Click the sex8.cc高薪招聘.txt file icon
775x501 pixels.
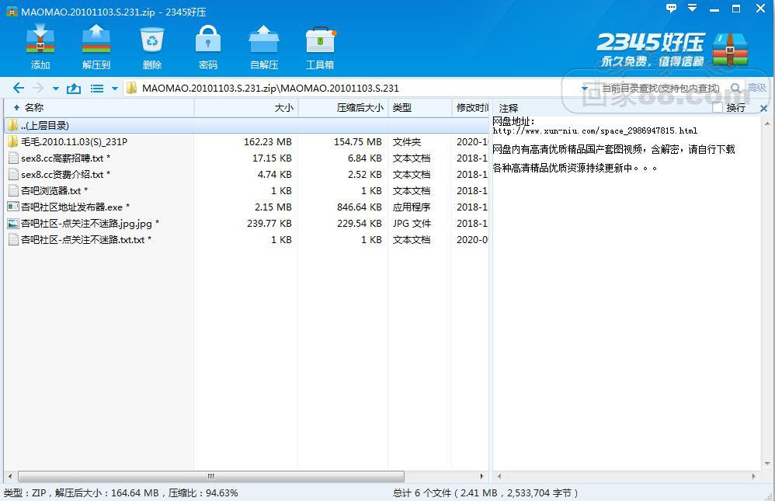pyautogui.click(x=13, y=158)
